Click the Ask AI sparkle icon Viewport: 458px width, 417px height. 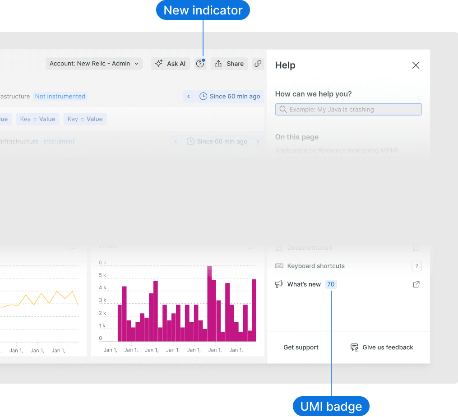pyautogui.click(x=158, y=64)
